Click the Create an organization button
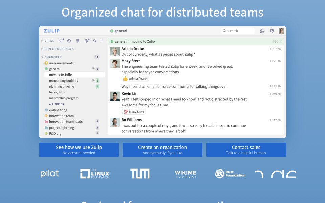 (162, 150)
